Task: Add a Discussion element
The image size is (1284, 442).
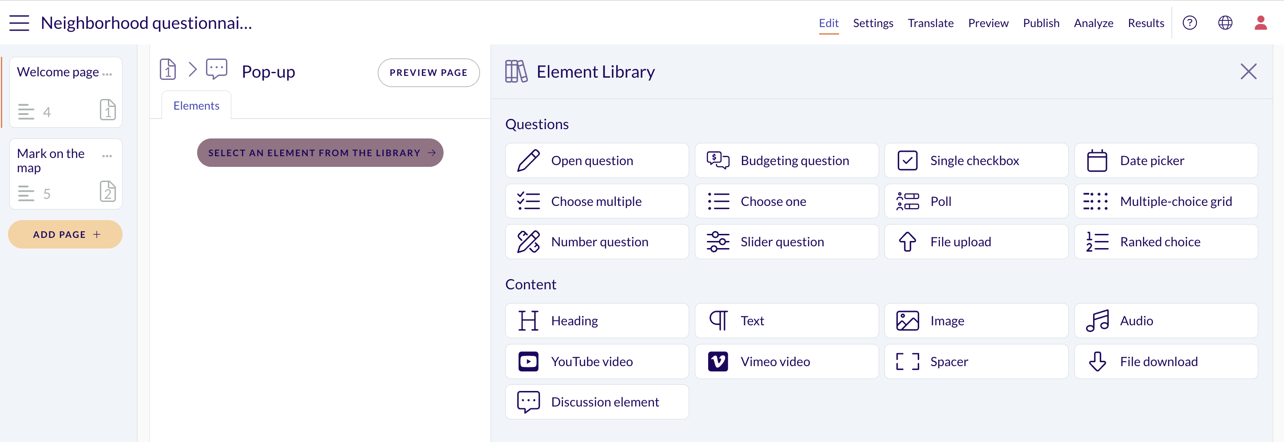Action: click(597, 402)
